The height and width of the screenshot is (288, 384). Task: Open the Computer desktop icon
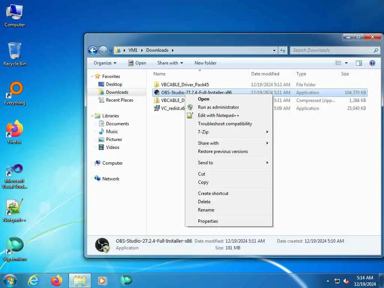[x=15, y=15]
